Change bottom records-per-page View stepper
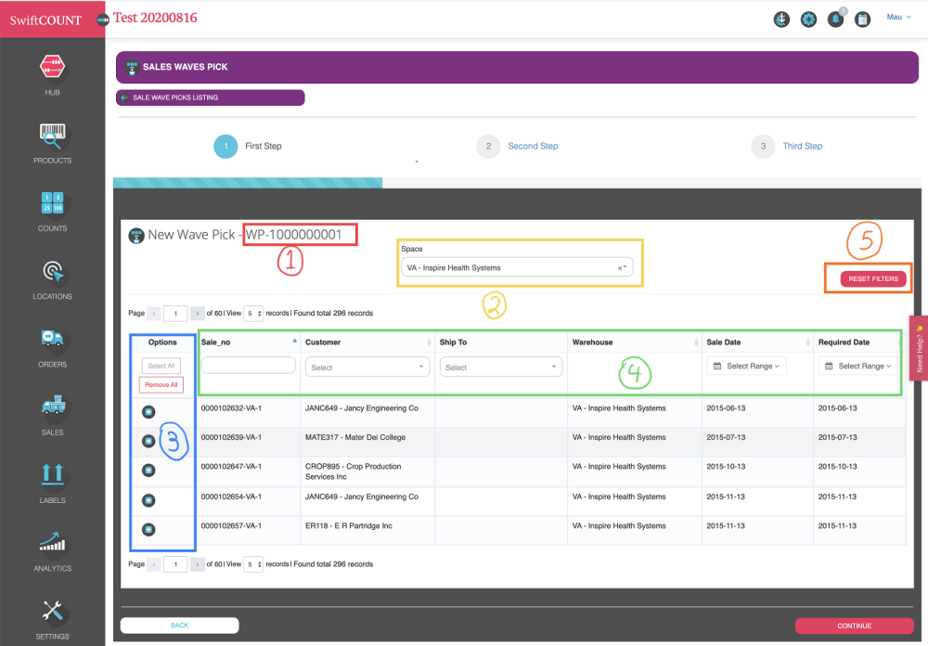The width and height of the screenshot is (928, 646). point(253,564)
